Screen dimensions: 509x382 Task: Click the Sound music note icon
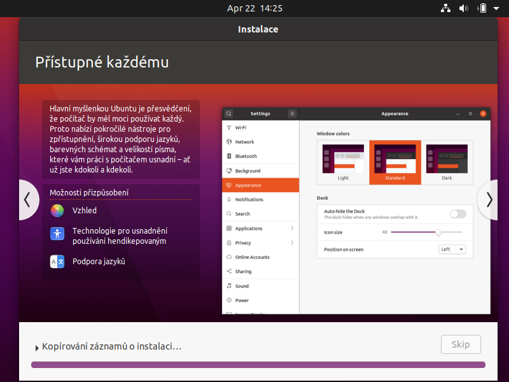pyautogui.click(x=229, y=286)
